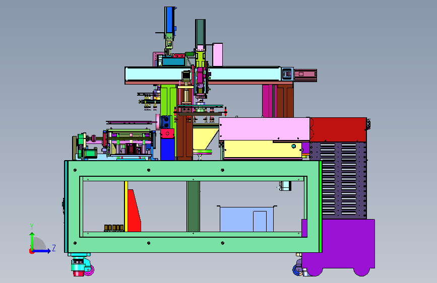Click the Z axis label on the triad
437x283 pixels.
click(54, 248)
